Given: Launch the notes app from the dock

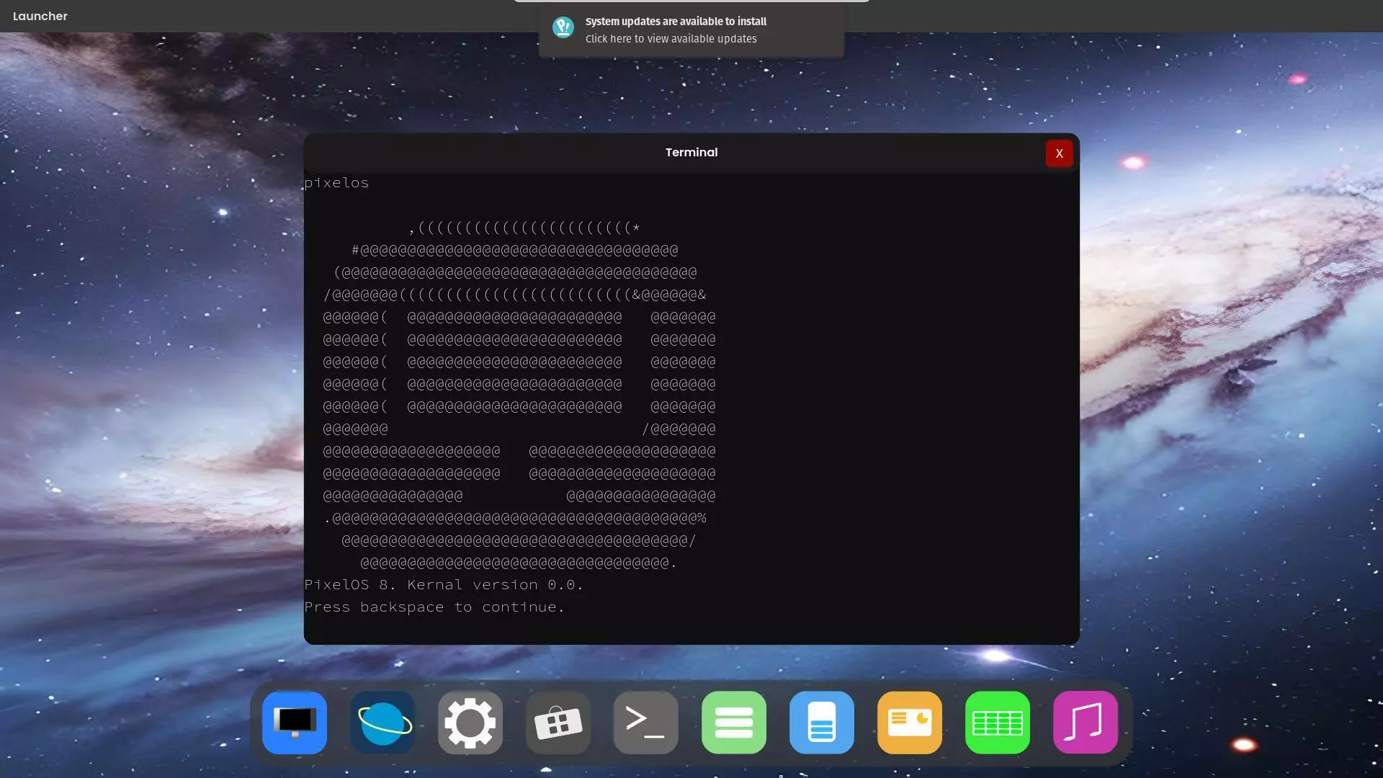Looking at the screenshot, I should pos(733,723).
